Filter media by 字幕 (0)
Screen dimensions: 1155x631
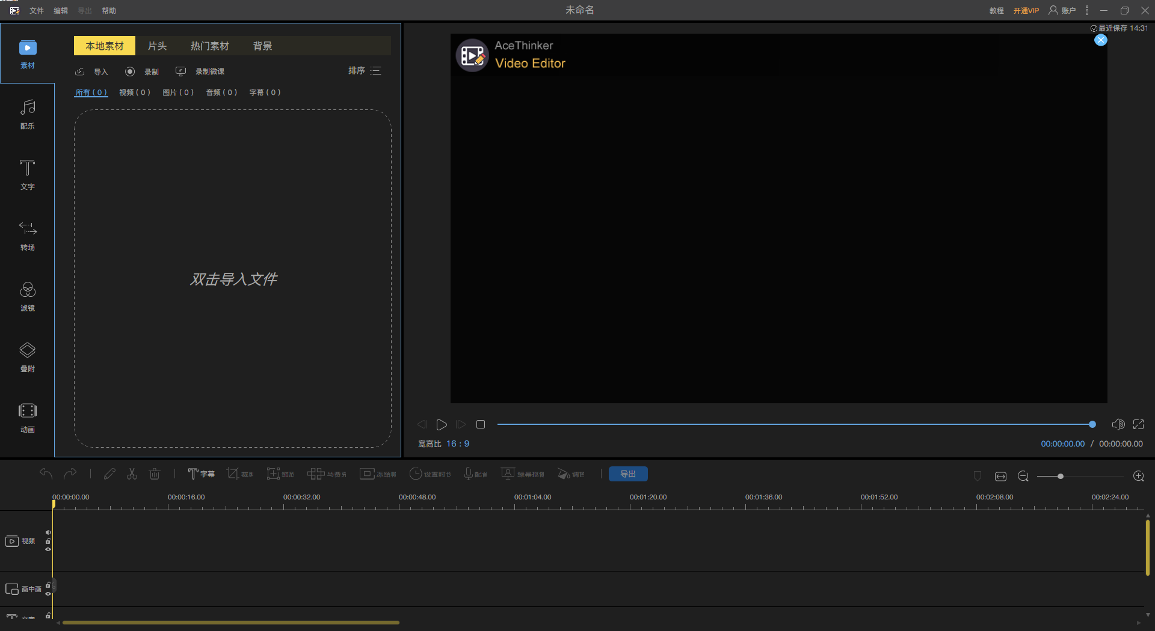pos(265,92)
